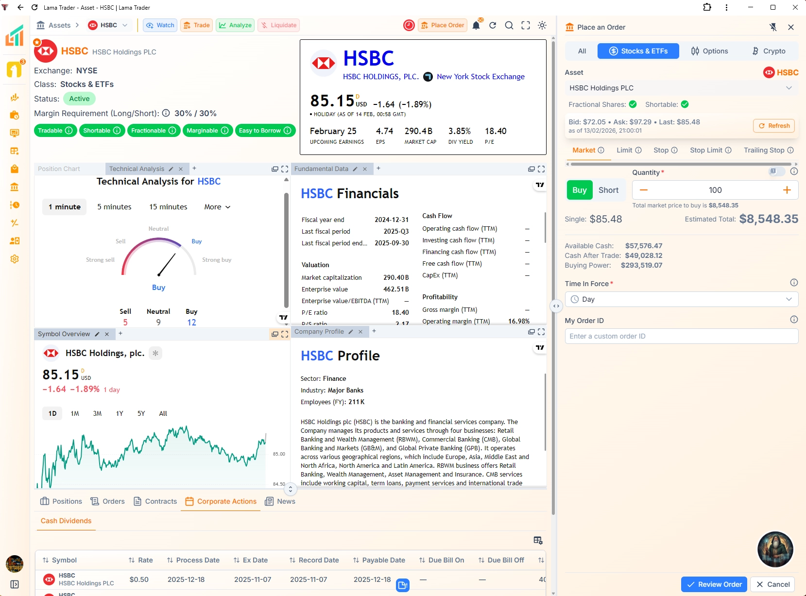The image size is (806, 596).
Task: Click the Lama Trader logo in sidebar
Action: (x=15, y=36)
